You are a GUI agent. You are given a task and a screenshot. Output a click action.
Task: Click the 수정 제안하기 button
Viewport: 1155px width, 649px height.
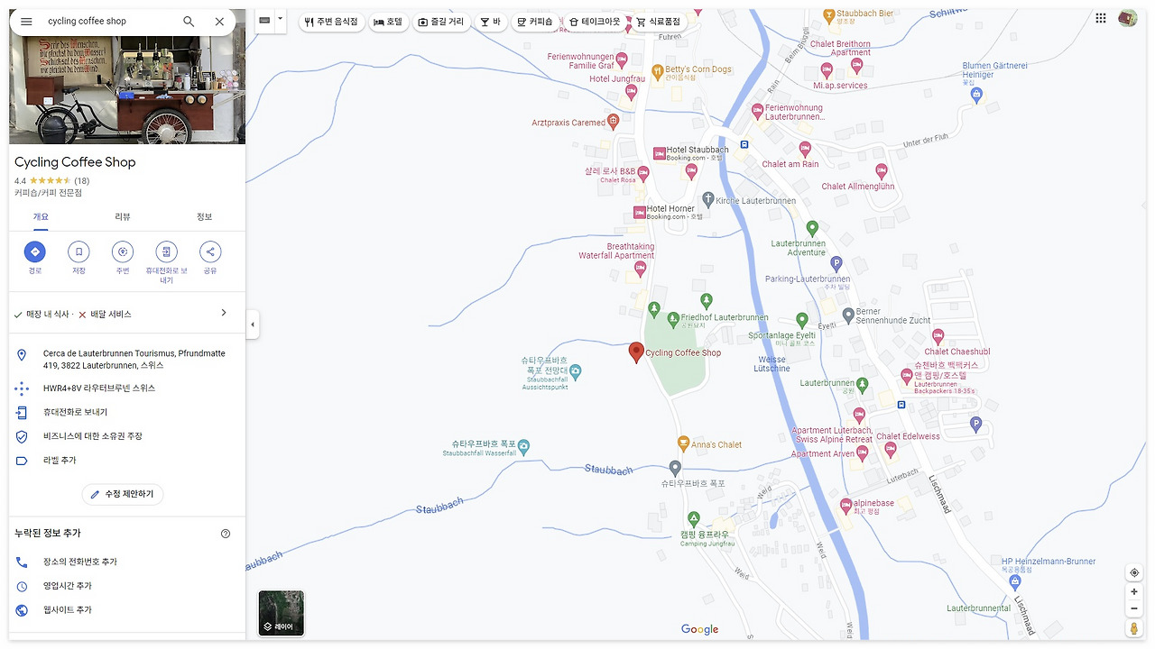click(x=123, y=494)
